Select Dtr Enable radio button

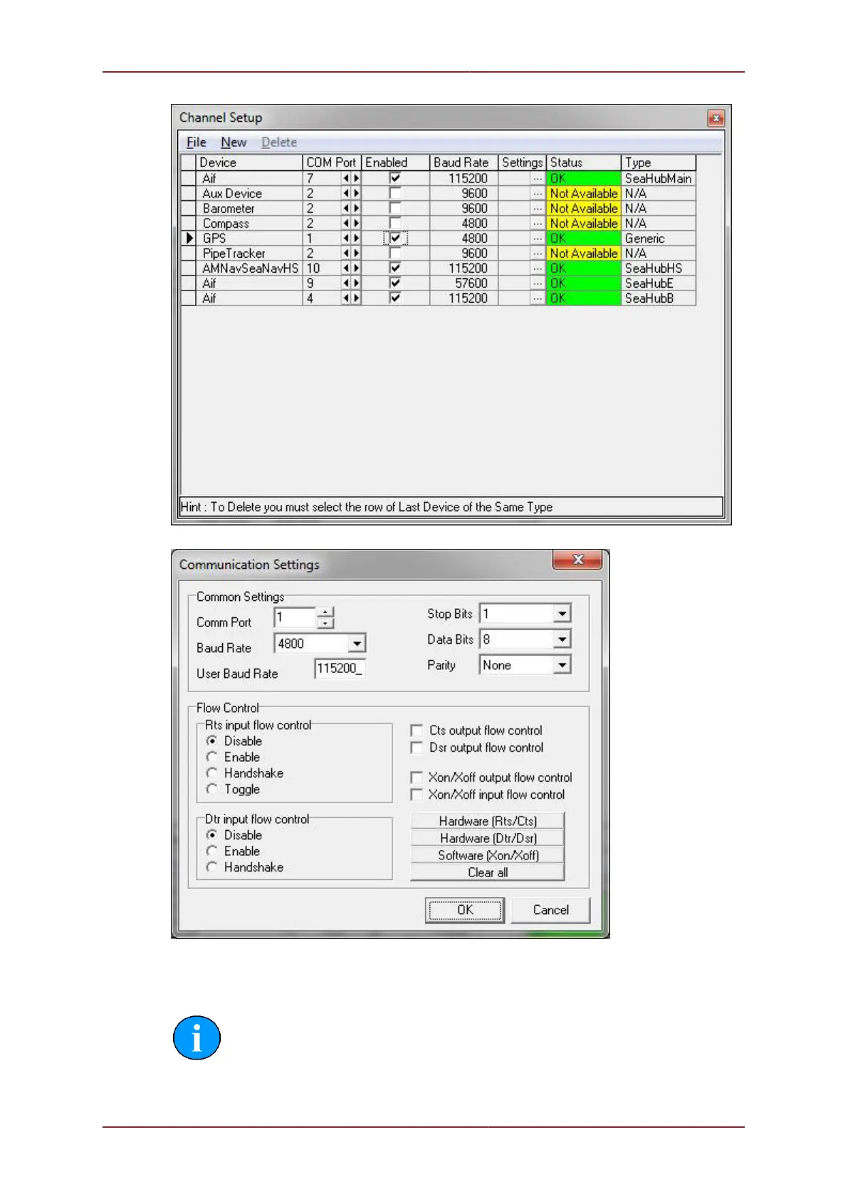211,851
